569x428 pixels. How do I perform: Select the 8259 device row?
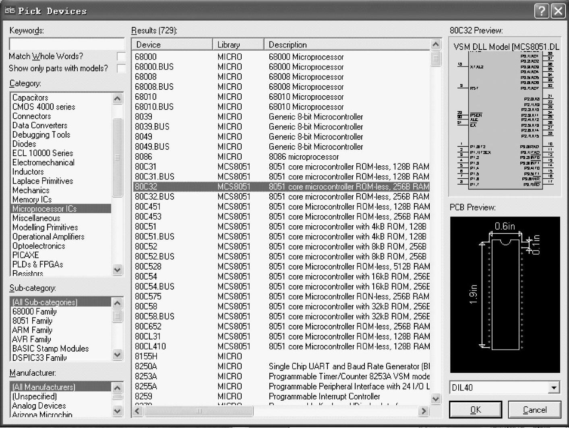click(281, 396)
